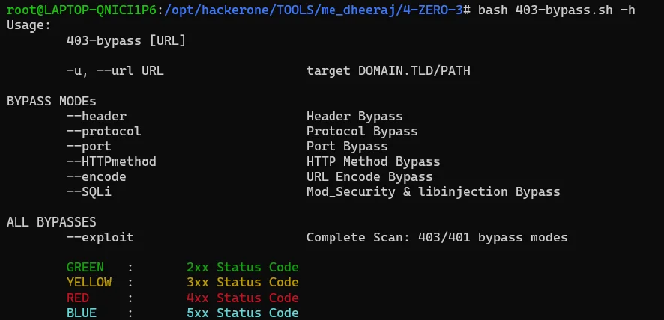
Task: Click the ALL BYPASSES heading
Action: click(52, 222)
